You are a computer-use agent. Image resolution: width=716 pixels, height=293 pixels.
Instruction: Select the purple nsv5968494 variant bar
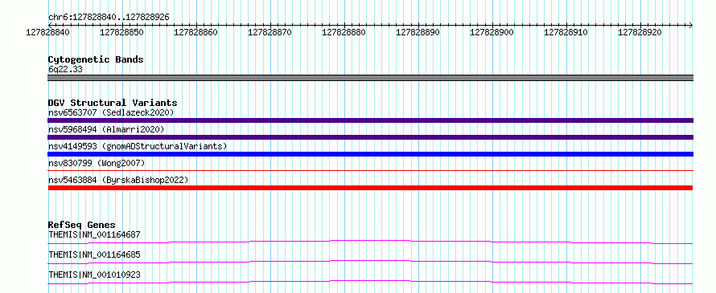click(370, 137)
